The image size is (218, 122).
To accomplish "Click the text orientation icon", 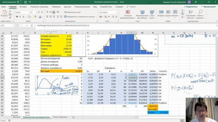I will point(58,12).
